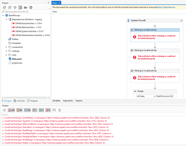The width and height of the screenshot is (186, 146).
Task: Open the Imports panel
Action: 79,101
